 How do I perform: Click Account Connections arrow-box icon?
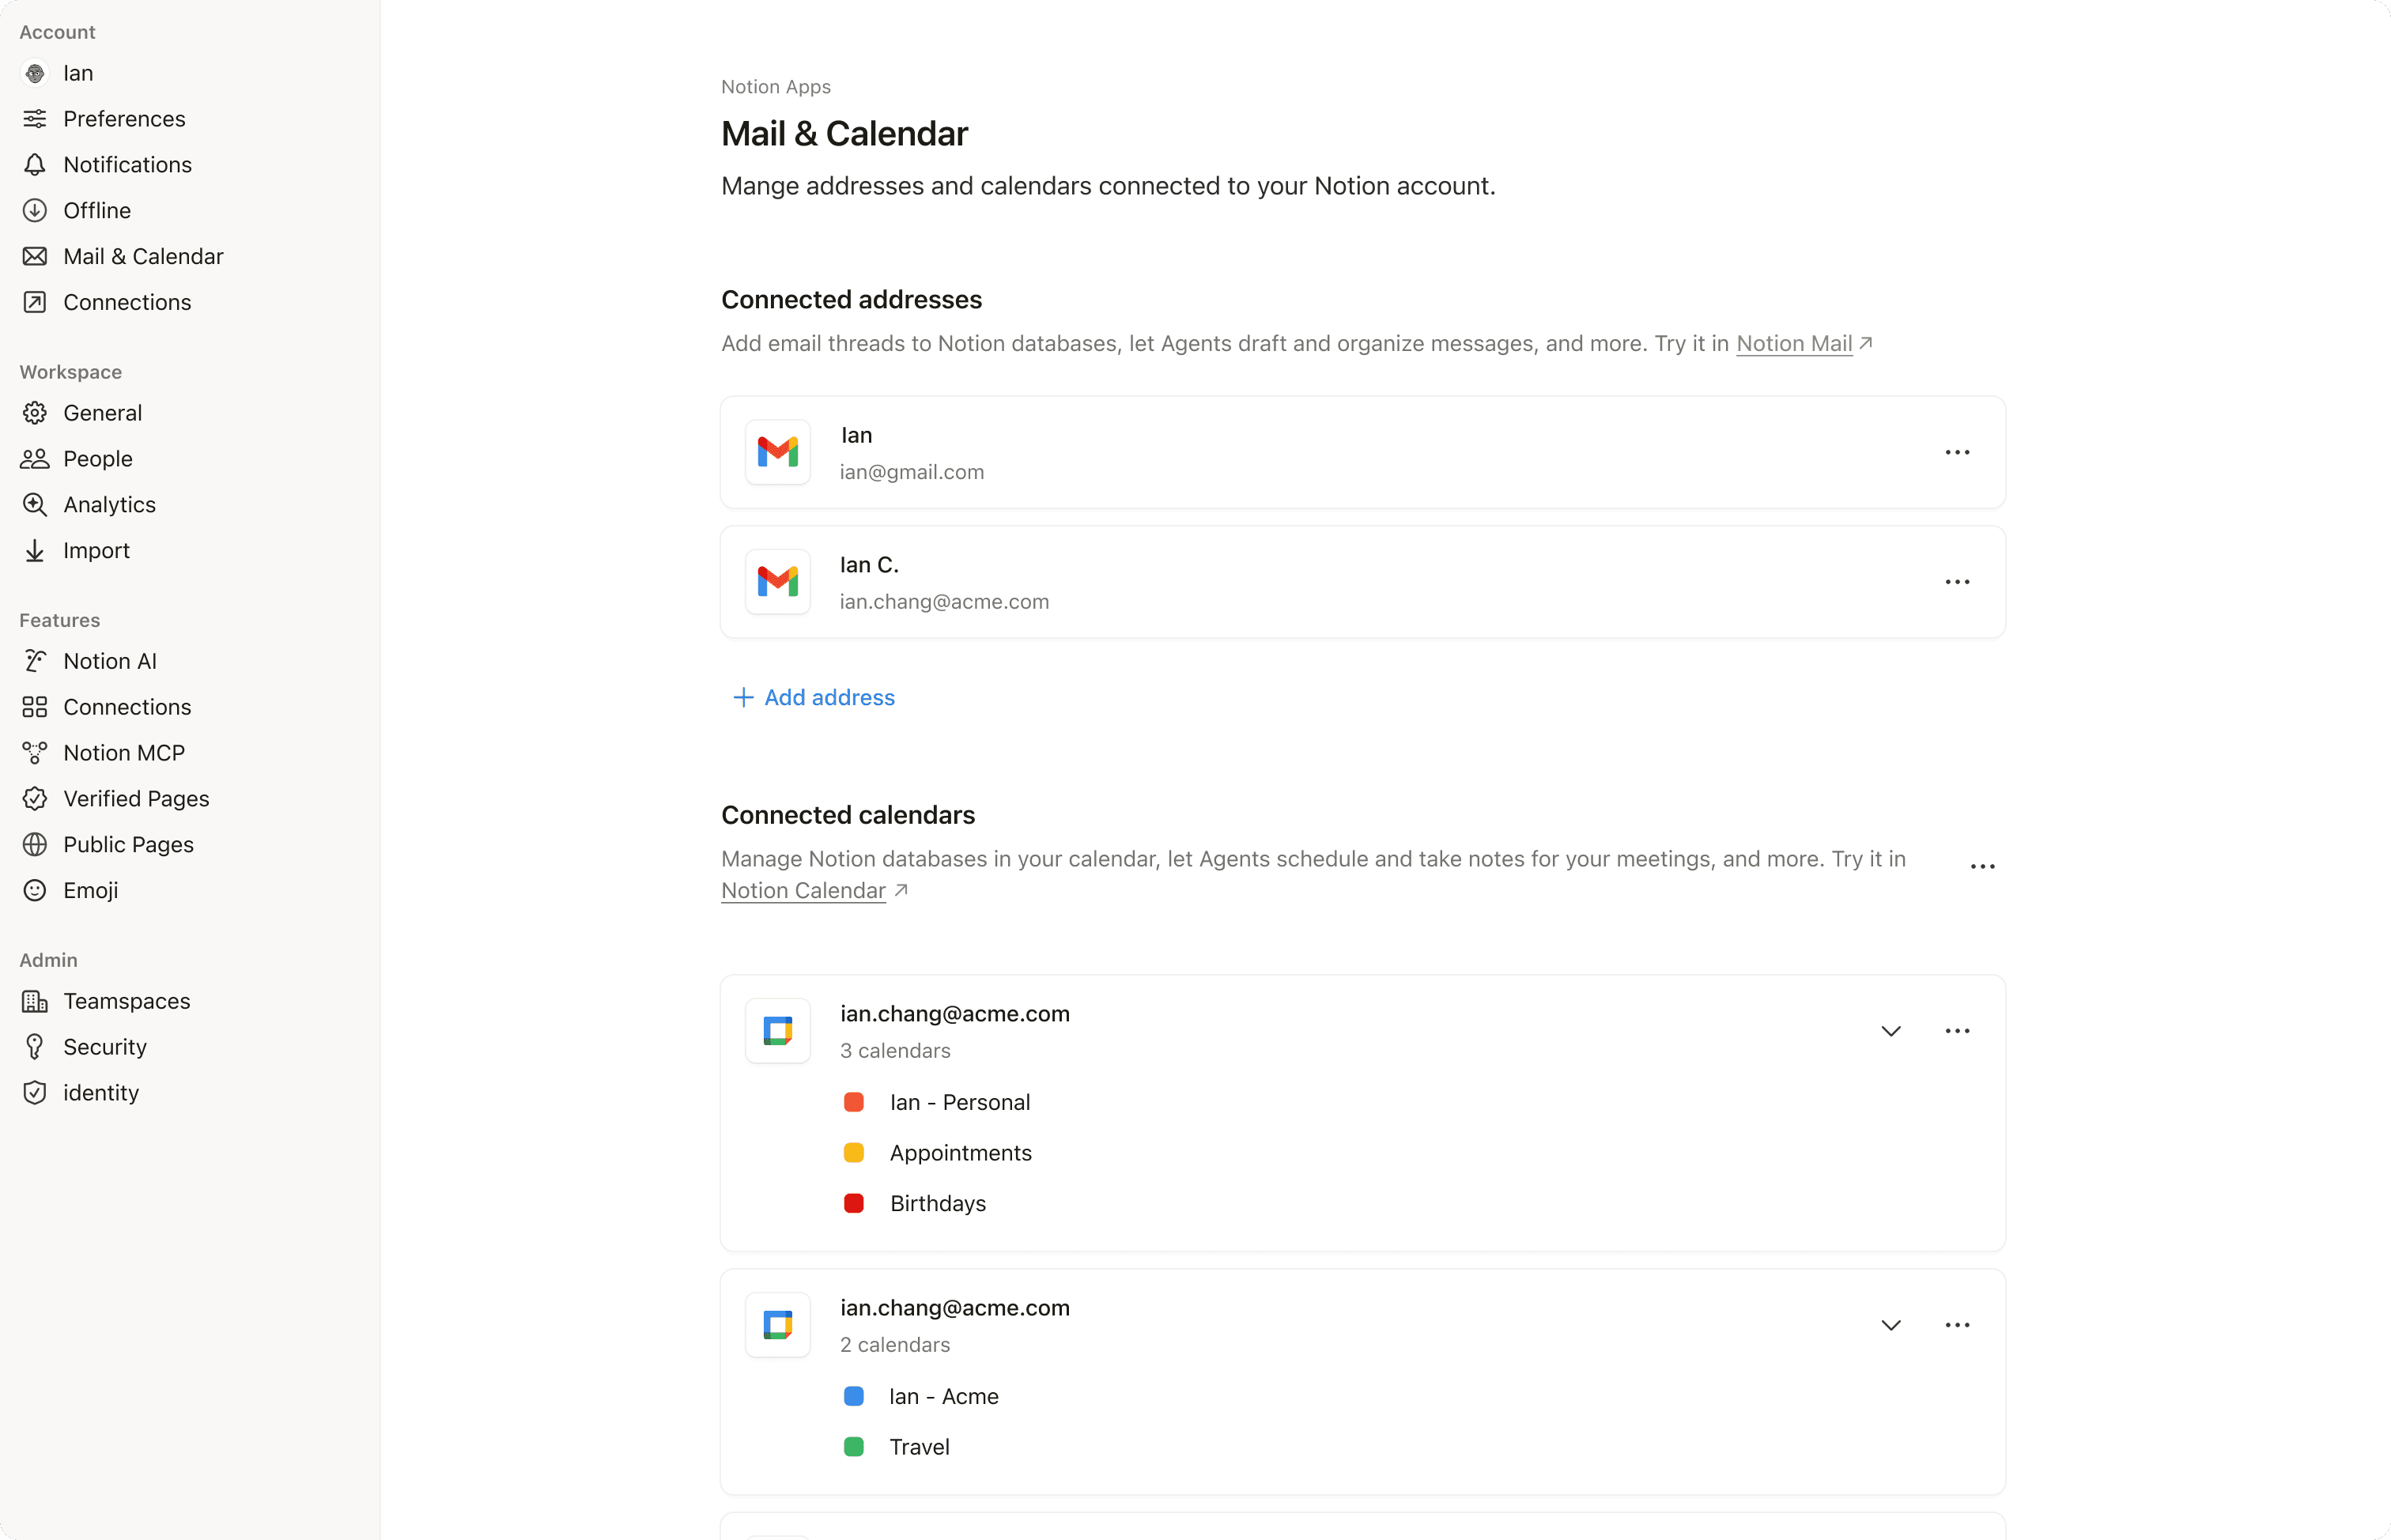coord(35,303)
